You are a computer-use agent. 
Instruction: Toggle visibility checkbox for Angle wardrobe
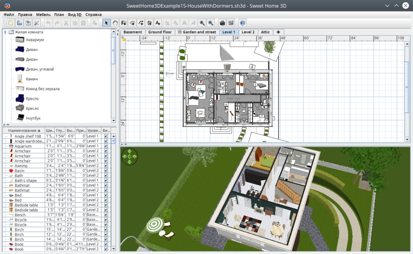(x=106, y=141)
